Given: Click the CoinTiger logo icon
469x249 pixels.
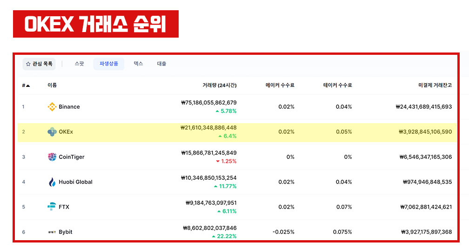Looking at the screenshot, I should 52,157.
